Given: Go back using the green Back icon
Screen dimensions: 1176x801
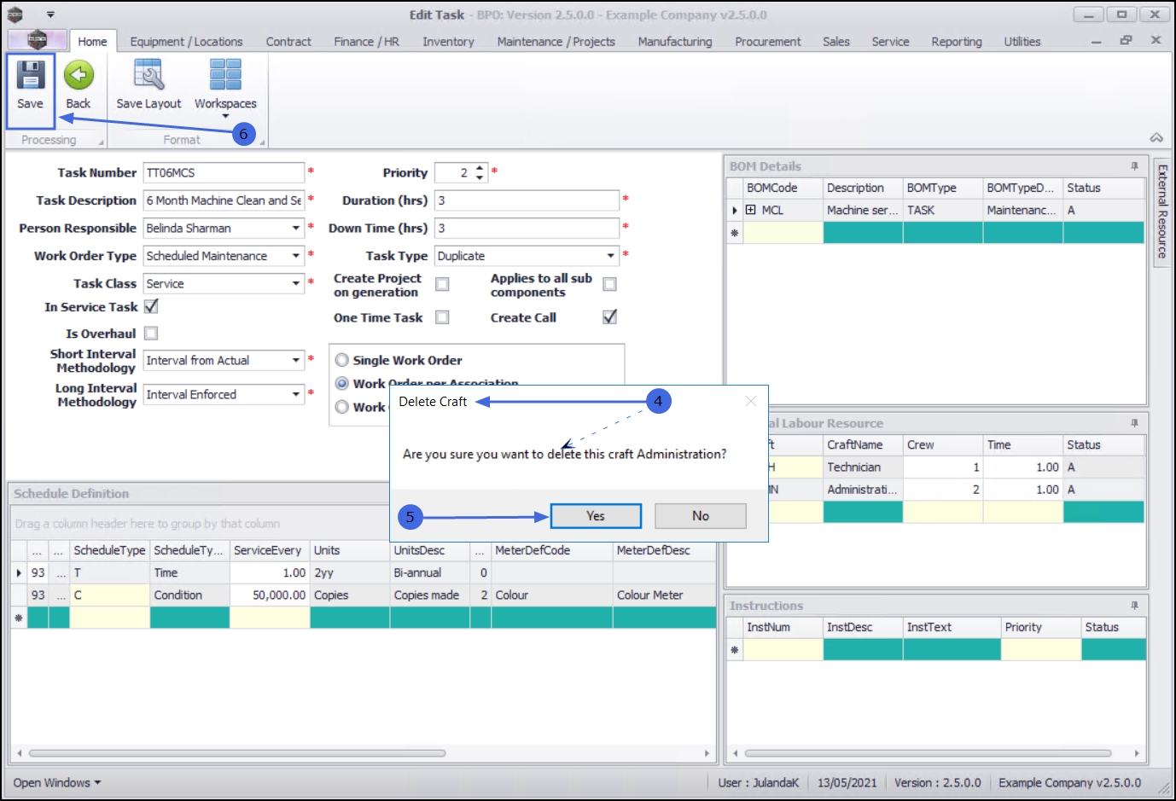Looking at the screenshot, I should tap(79, 75).
